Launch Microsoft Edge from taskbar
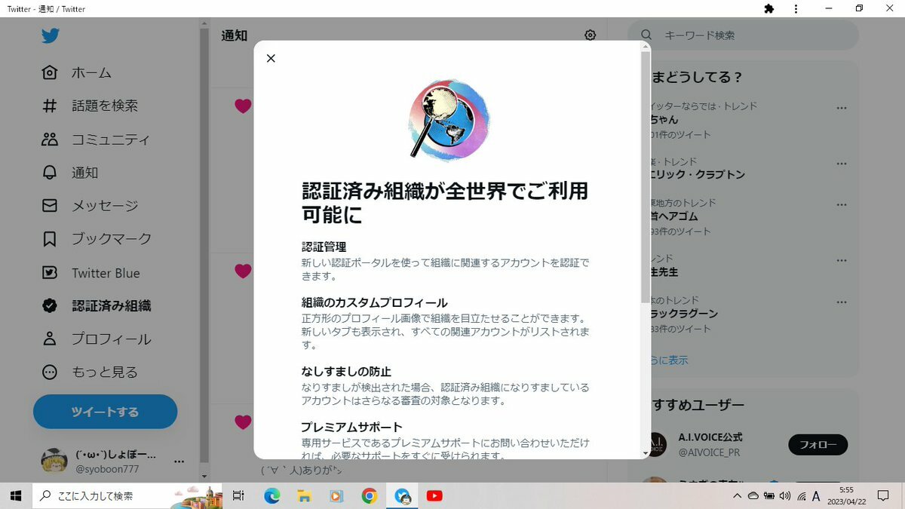Image resolution: width=905 pixels, height=509 pixels. click(271, 495)
